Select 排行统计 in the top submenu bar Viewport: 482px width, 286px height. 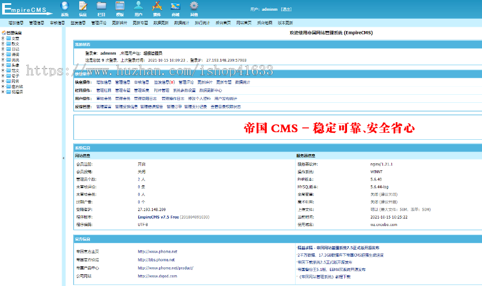(x=202, y=22)
